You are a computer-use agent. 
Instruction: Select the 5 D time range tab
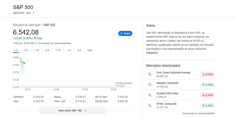pyautogui.click(x=26, y=50)
